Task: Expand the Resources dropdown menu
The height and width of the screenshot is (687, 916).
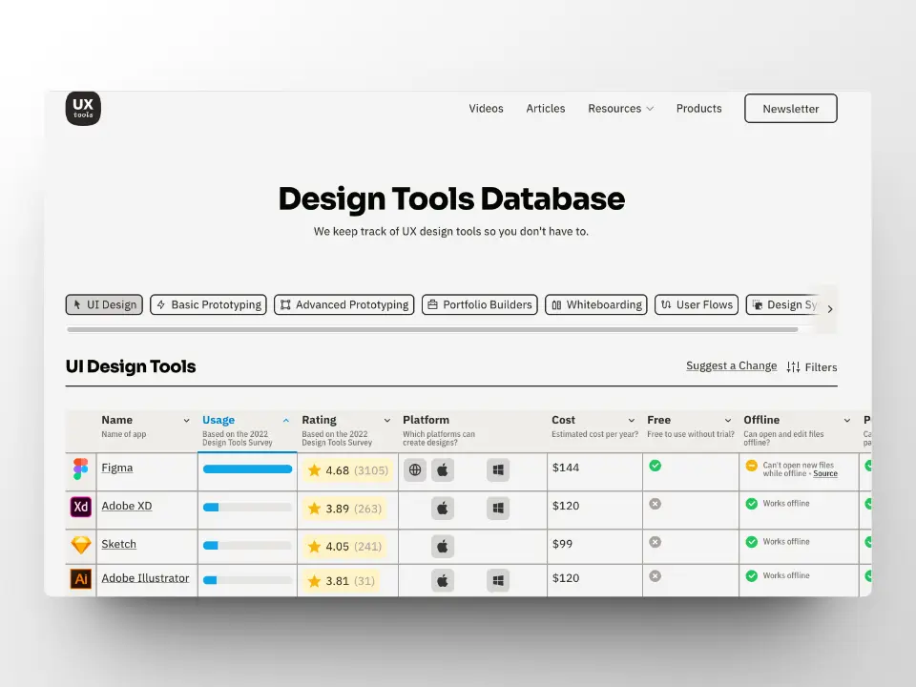Action: pos(620,109)
